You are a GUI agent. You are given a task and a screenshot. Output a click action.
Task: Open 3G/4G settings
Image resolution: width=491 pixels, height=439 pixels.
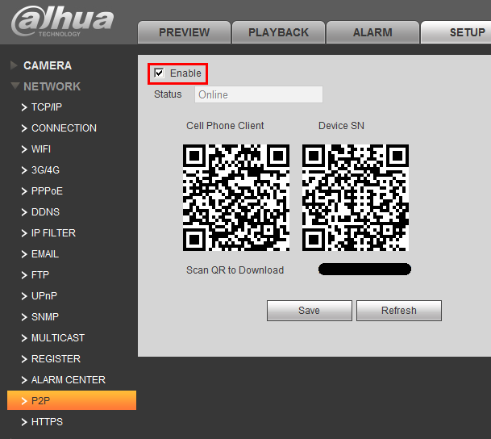pos(45,170)
